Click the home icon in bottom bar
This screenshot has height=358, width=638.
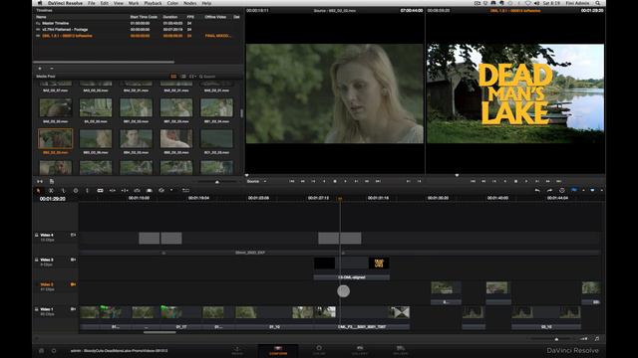click(x=41, y=351)
